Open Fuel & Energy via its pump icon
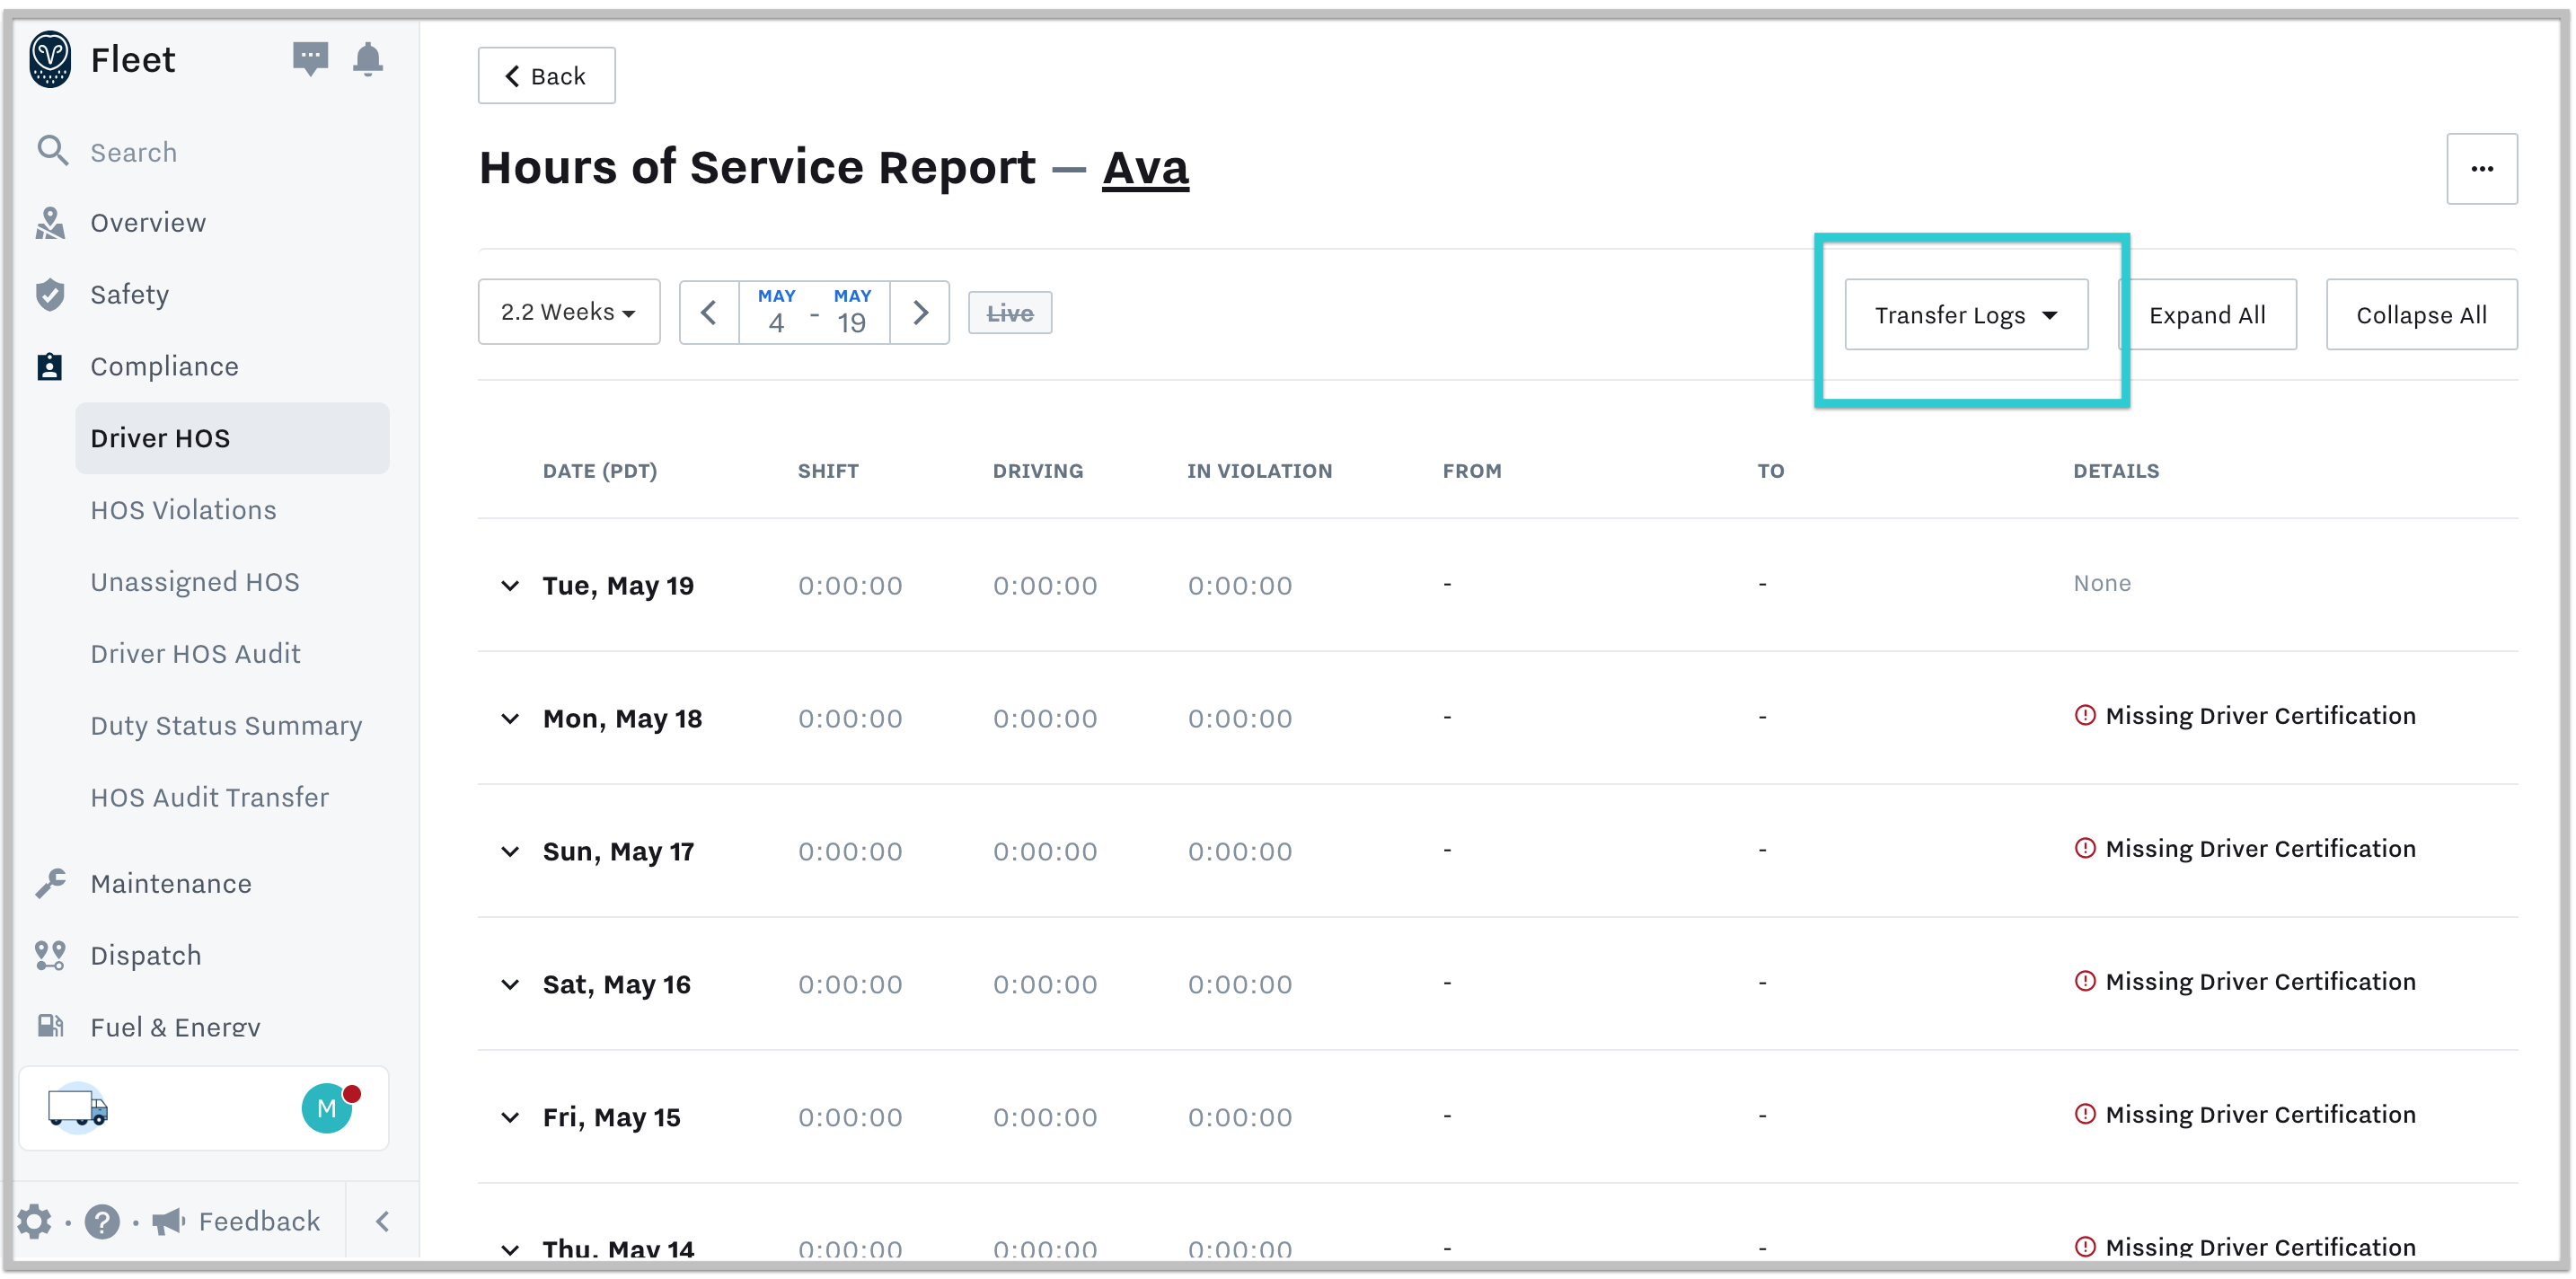The height and width of the screenshot is (1279, 2576). [x=51, y=1026]
